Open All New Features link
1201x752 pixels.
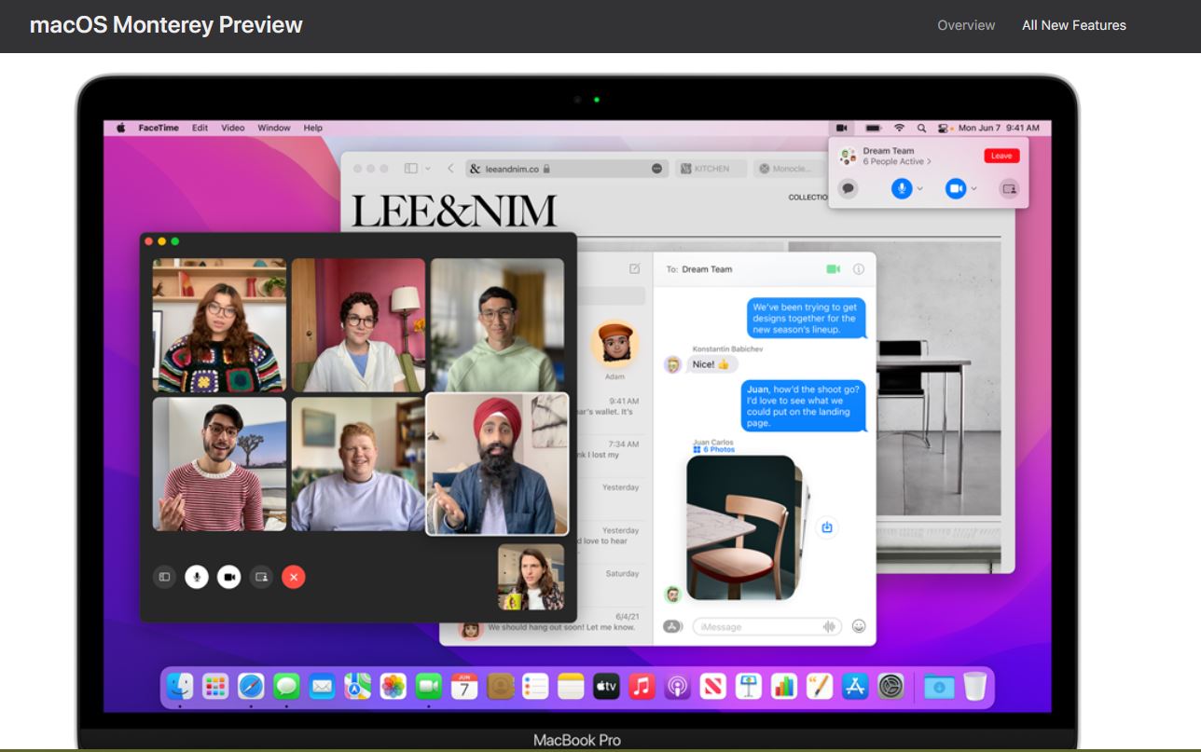pyautogui.click(x=1074, y=25)
